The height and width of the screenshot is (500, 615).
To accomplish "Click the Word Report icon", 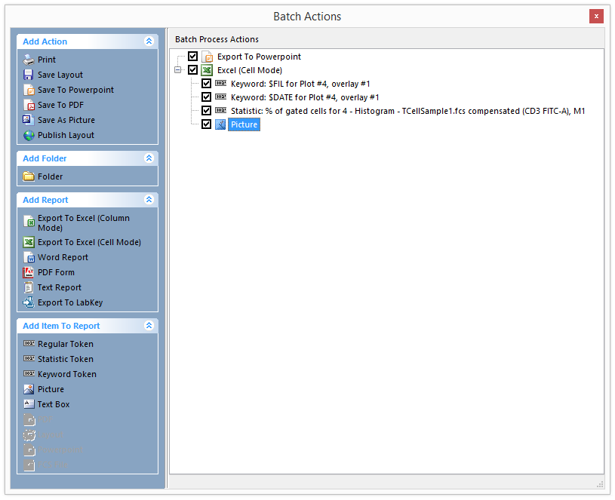I will 29,257.
